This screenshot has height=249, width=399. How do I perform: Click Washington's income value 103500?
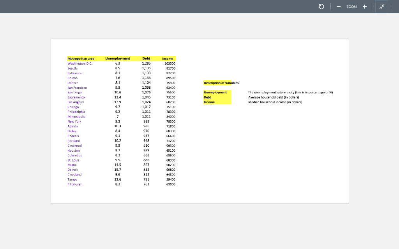tap(170, 63)
